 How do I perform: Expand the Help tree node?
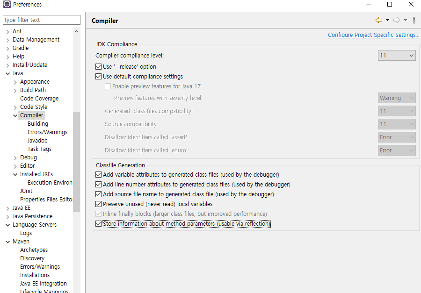click(x=8, y=57)
